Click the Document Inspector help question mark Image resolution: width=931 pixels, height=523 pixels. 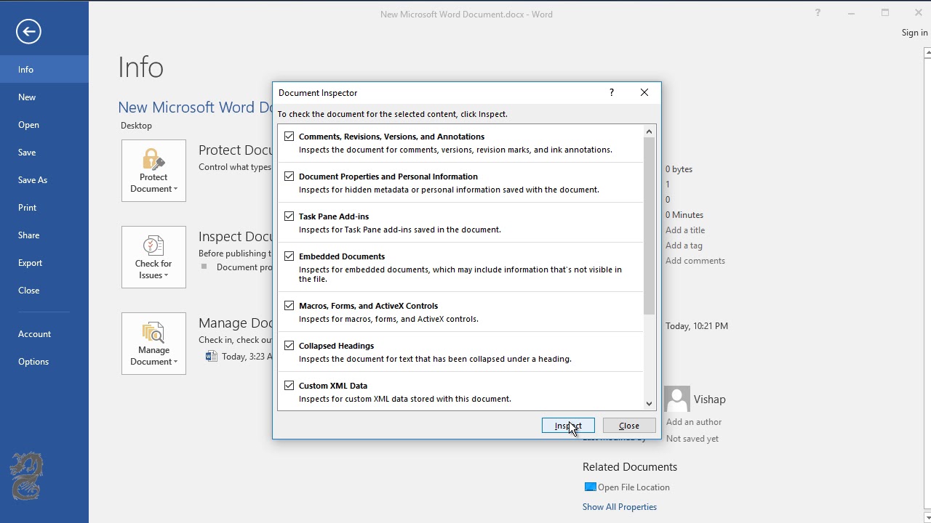(x=611, y=92)
